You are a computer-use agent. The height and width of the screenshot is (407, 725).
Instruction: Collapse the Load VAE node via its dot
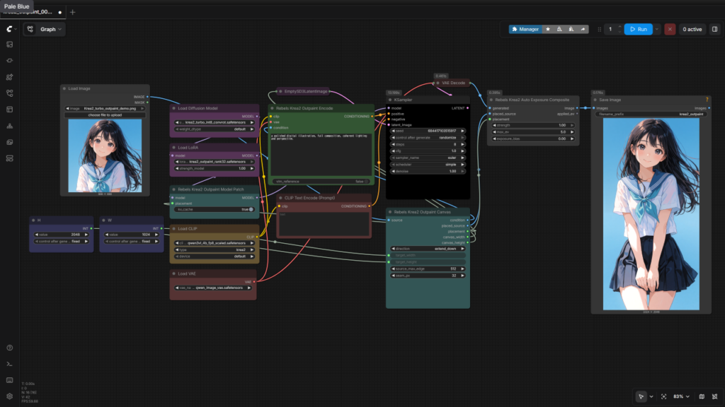point(174,273)
